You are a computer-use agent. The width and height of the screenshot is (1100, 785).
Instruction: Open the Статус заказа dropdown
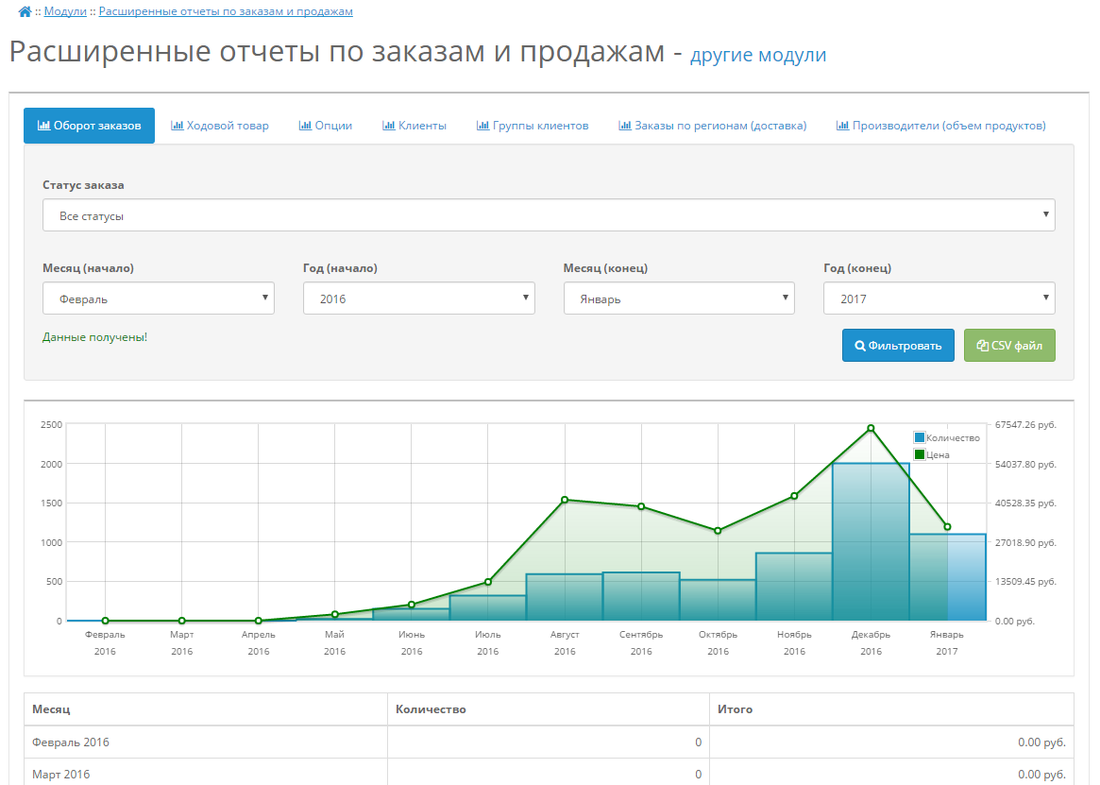point(548,215)
